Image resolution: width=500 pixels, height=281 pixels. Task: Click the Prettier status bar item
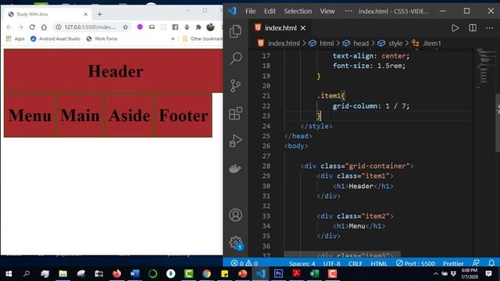pyautogui.click(x=453, y=264)
